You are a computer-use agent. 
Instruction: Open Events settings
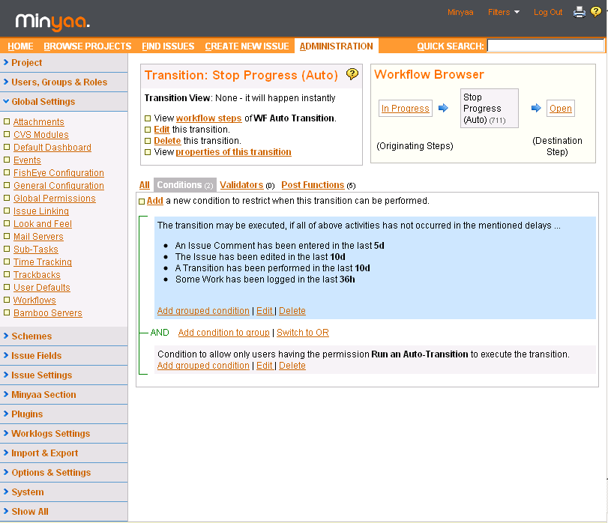(x=27, y=160)
